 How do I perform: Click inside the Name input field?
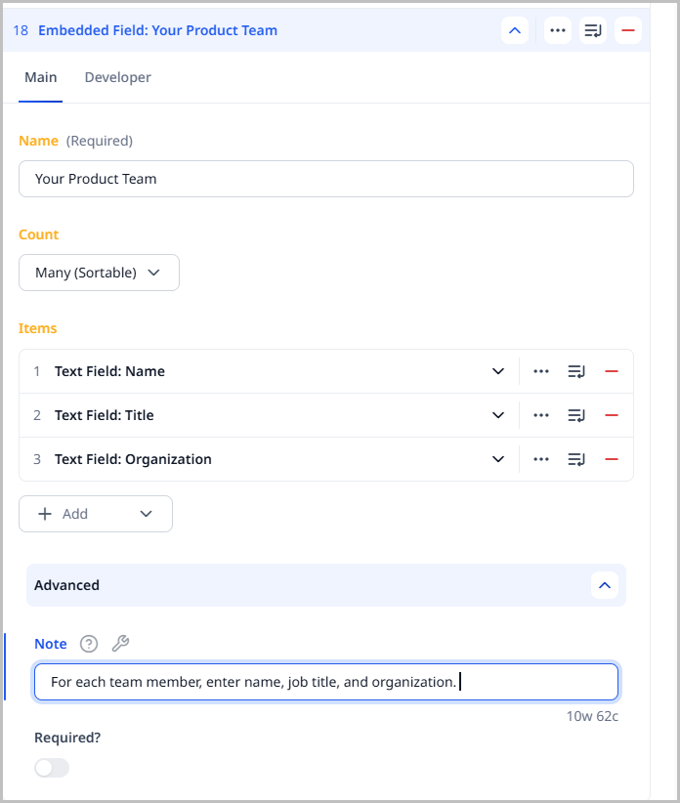[325, 179]
